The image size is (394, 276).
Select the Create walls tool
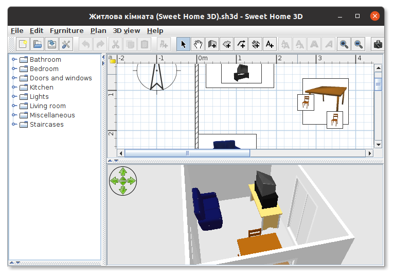tap(212, 44)
